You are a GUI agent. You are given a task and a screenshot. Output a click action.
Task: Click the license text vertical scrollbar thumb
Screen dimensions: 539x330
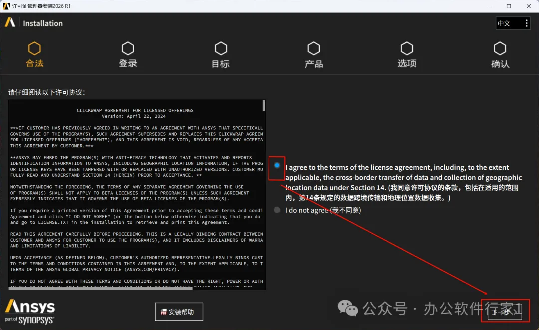[x=264, y=105]
